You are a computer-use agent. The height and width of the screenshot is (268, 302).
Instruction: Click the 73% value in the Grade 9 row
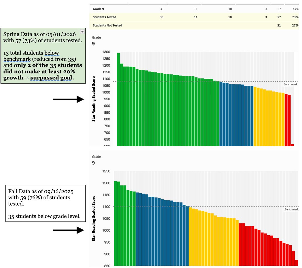295,9
